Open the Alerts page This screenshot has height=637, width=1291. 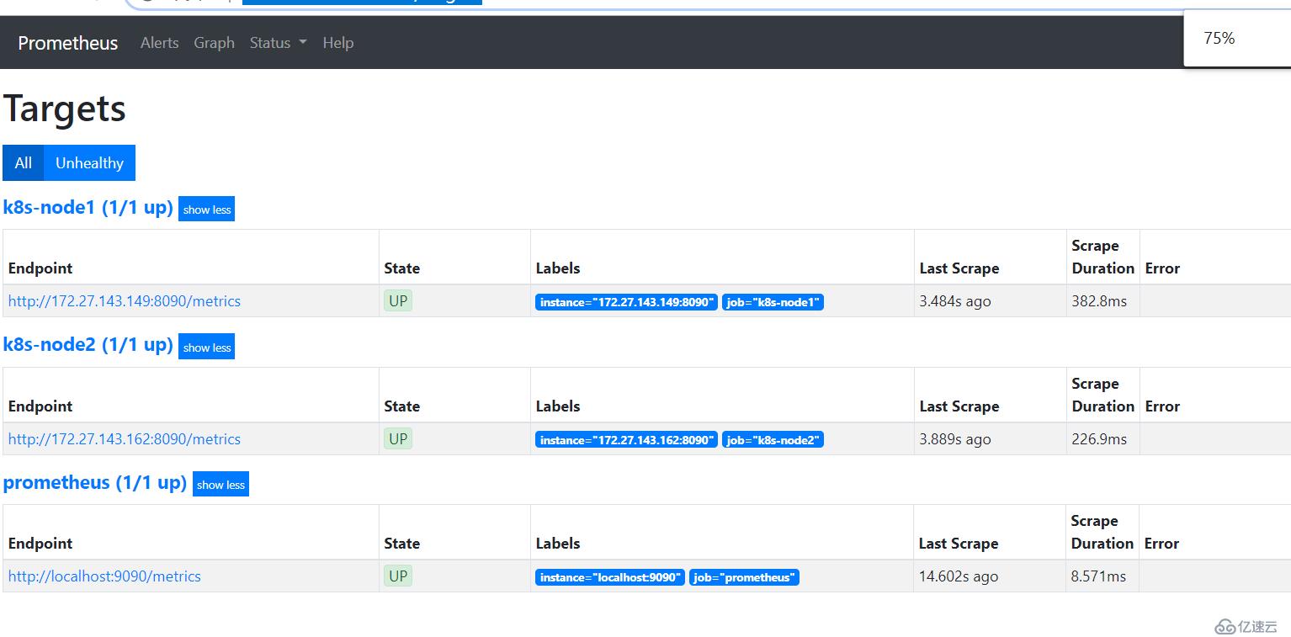click(x=159, y=43)
